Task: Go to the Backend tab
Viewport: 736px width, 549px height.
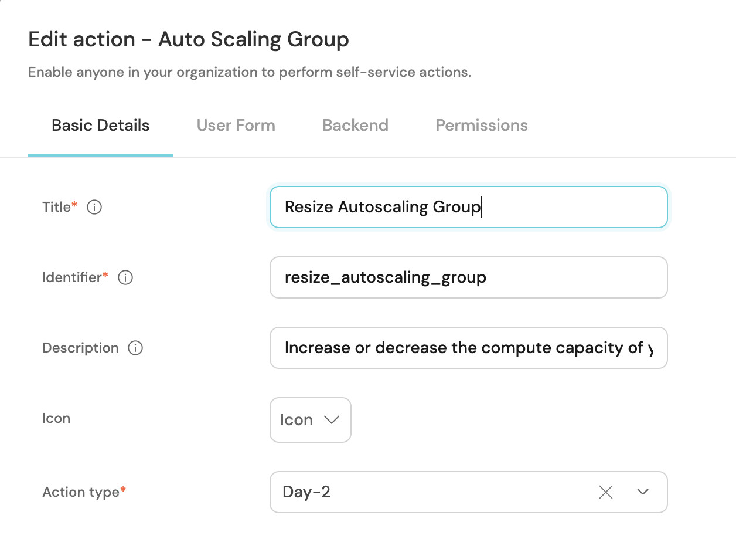Action: coord(355,126)
